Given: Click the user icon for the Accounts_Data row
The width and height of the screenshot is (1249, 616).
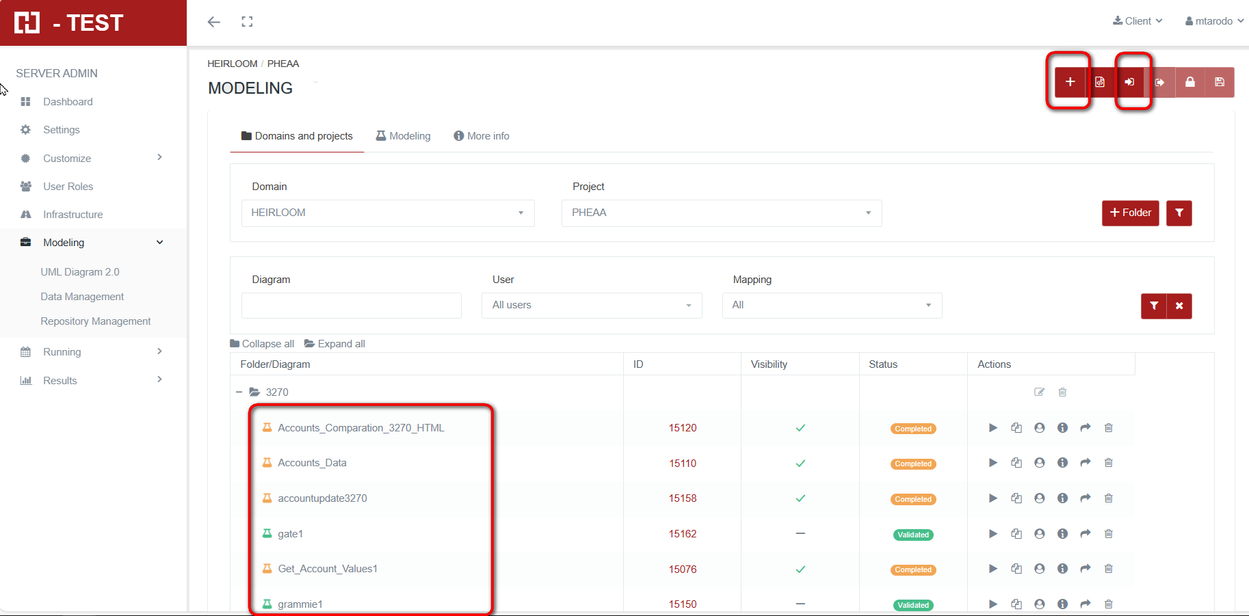Looking at the screenshot, I should point(1039,463).
